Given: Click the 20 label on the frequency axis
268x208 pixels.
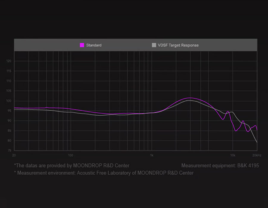Looking at the screenshot, I should click(x=14, y=156).
